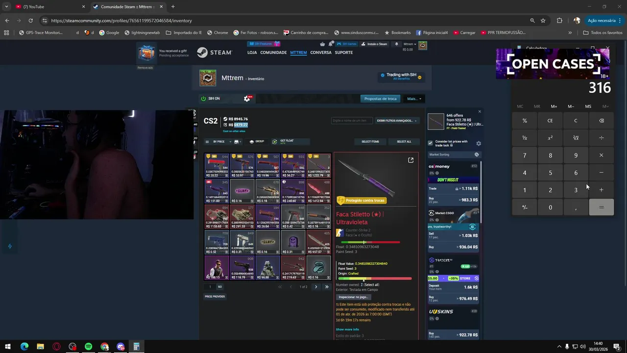Click calculator CE key
The image size is (627, 353).
pos(550,121)
